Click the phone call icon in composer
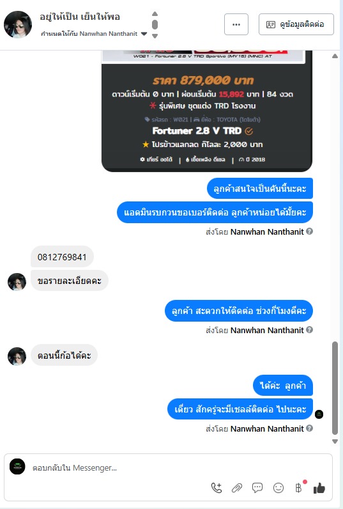This screenshot has height=509, width=343. pos(217,487)
